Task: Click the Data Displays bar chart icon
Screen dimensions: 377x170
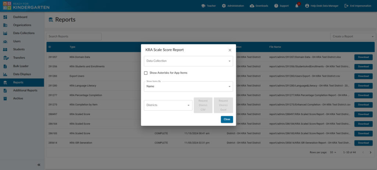Action: pyautogui.click(x=5, y=74)
